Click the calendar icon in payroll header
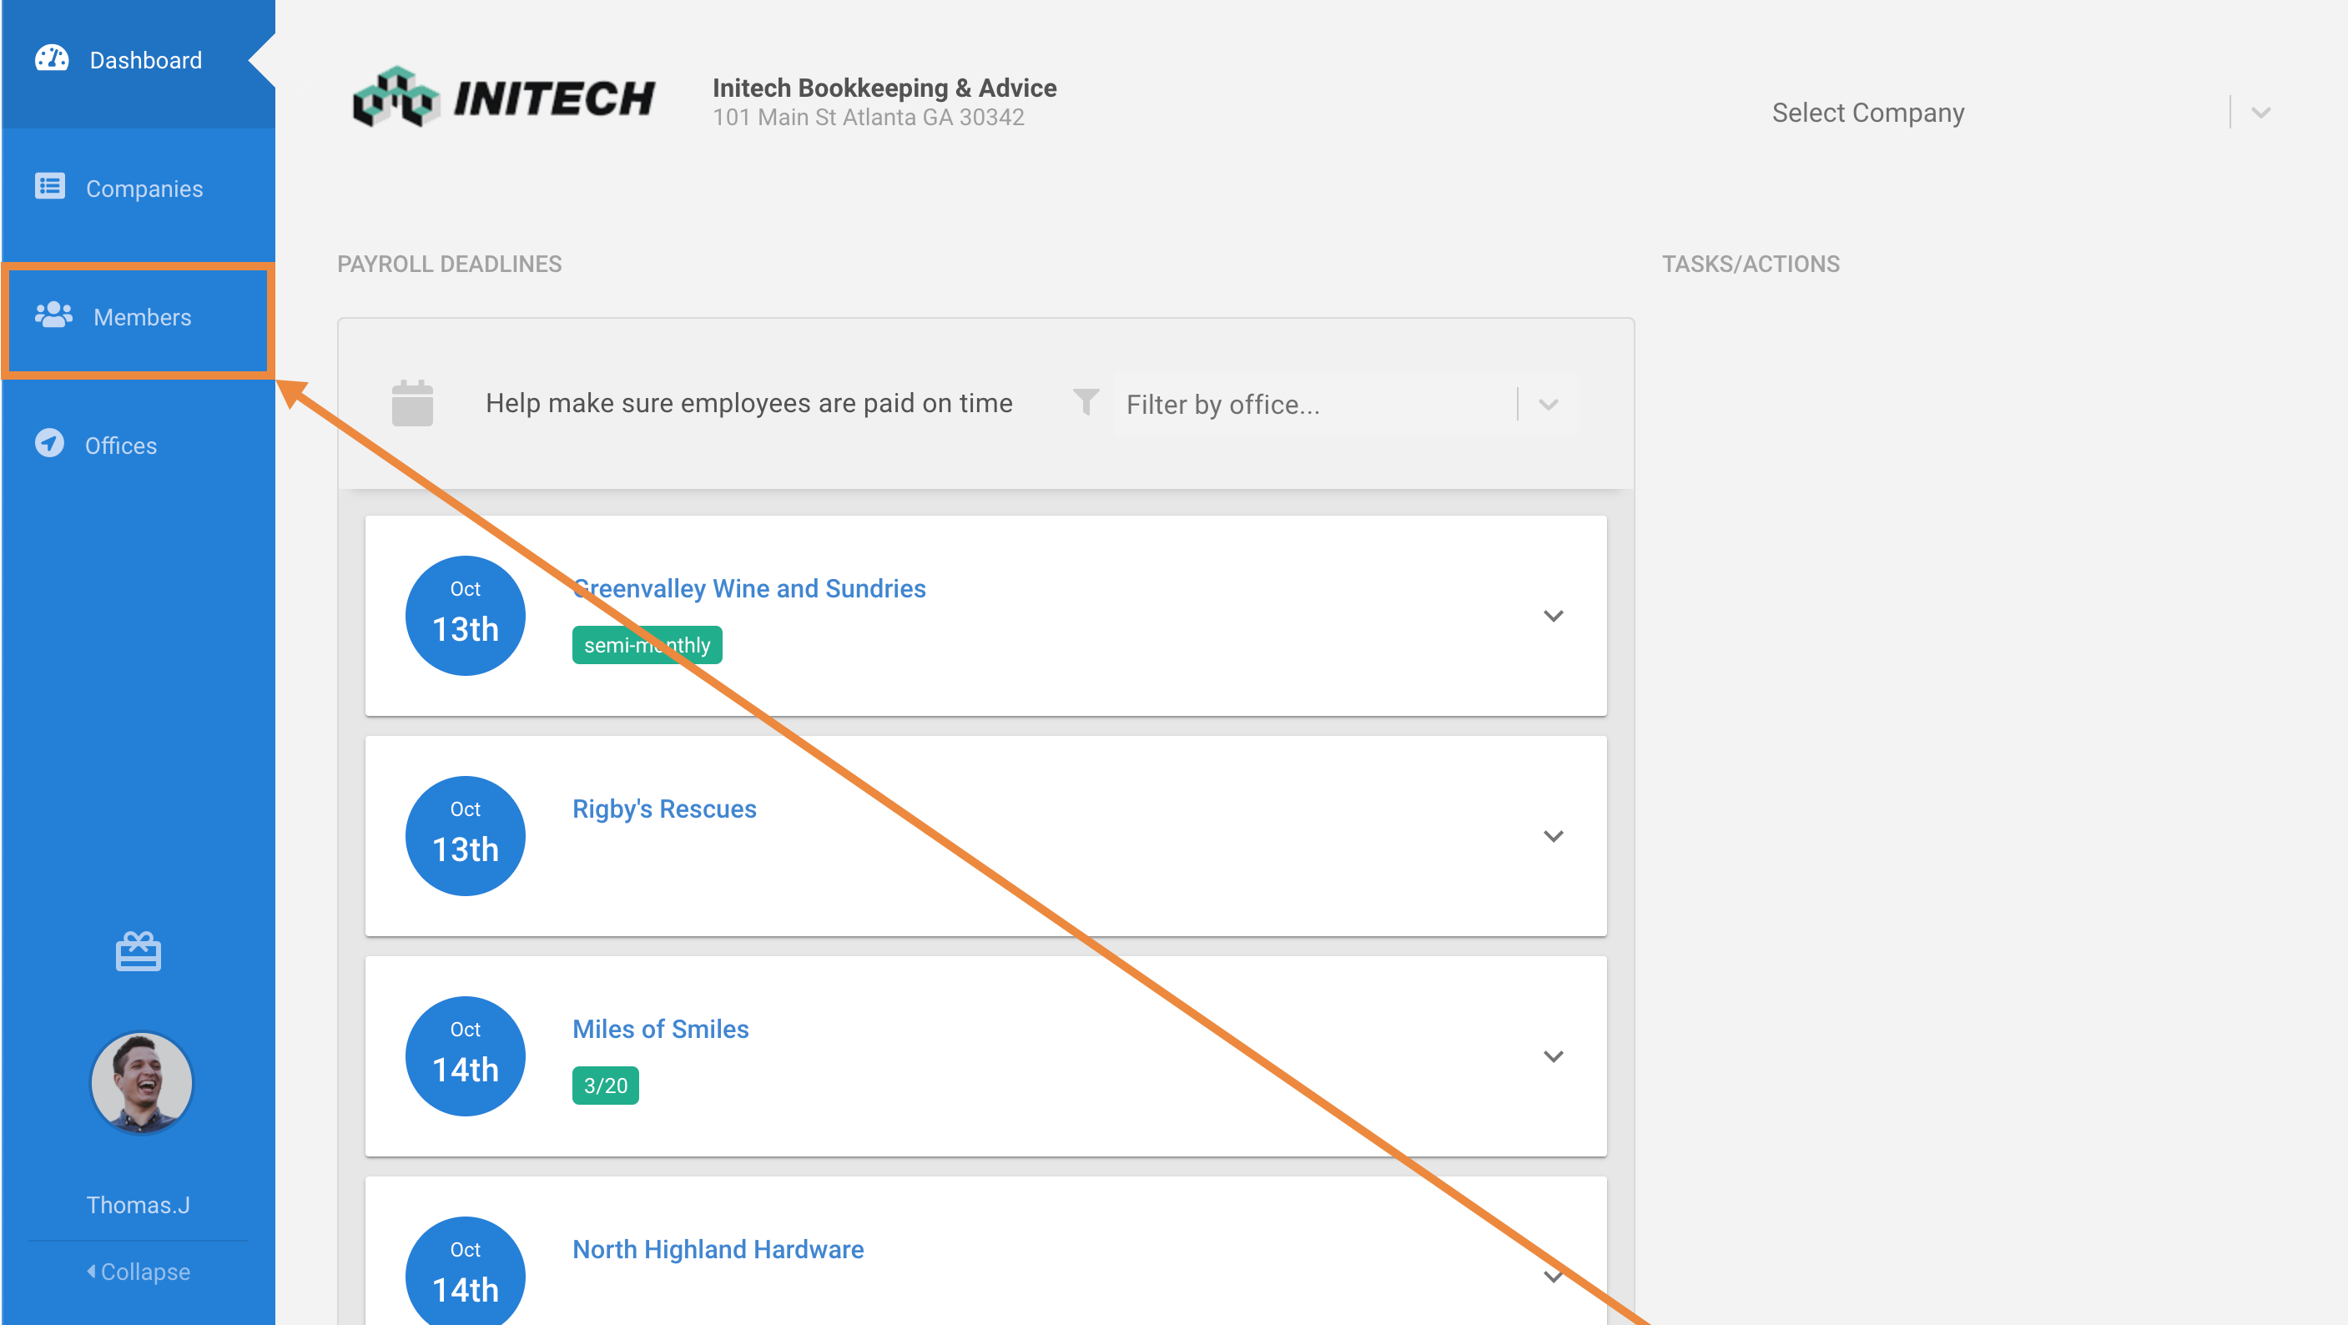This screenshot has width=2348, height=1325. pos(412,403)
